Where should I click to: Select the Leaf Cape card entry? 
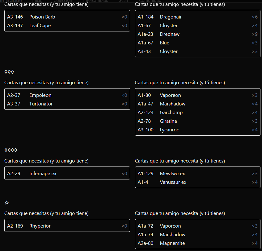tap(67, 26)
